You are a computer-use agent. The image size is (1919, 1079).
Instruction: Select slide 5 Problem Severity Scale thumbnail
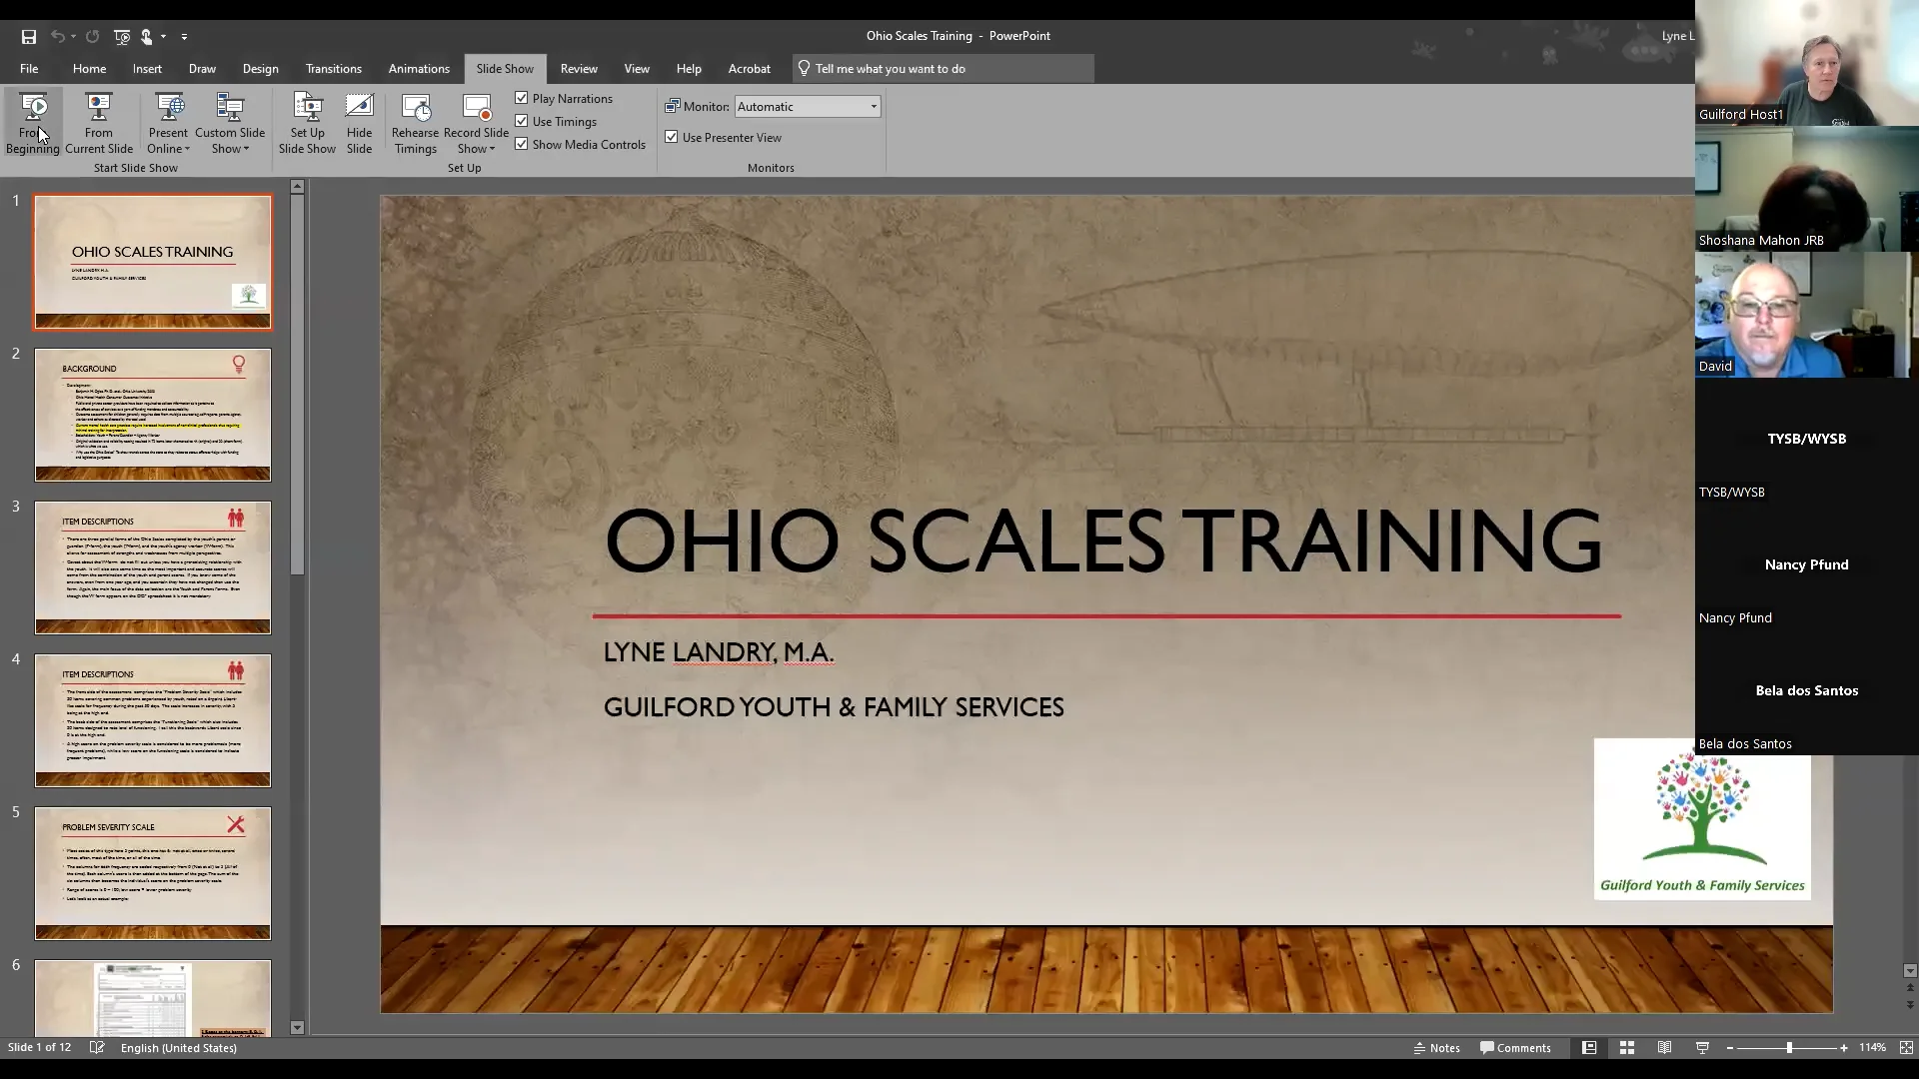(152, 873)
